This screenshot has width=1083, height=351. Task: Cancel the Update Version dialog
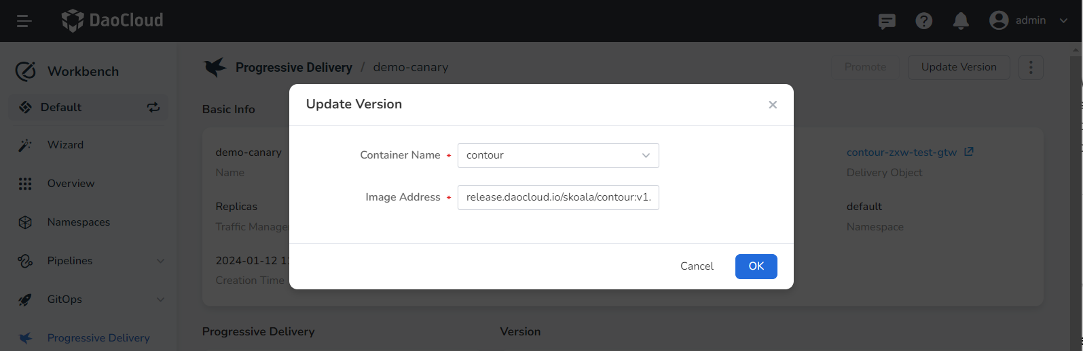697,266
